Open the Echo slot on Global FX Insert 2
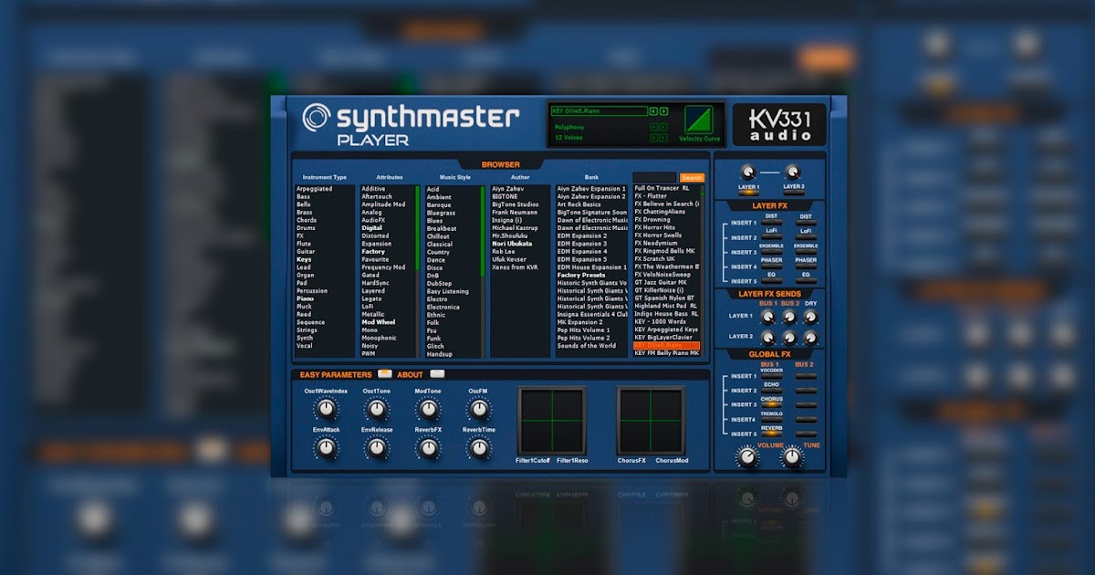The height and width of the screenshot is (575, 1095). coord(770,391)
